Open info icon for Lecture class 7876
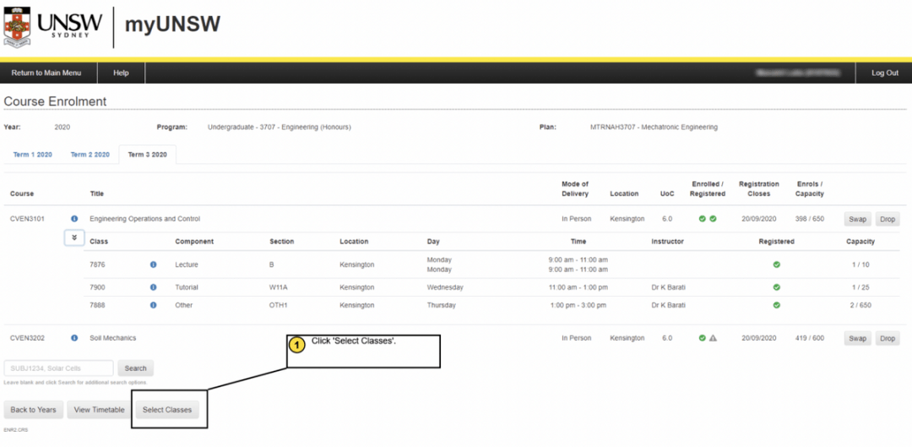 pyautogui.click(x=153, y=264)
